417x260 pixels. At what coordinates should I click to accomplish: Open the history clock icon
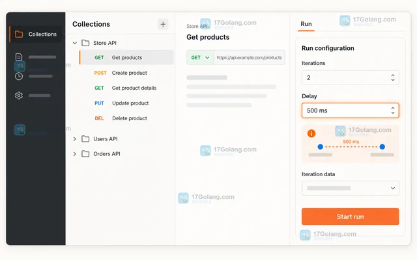tap(19, 77)
